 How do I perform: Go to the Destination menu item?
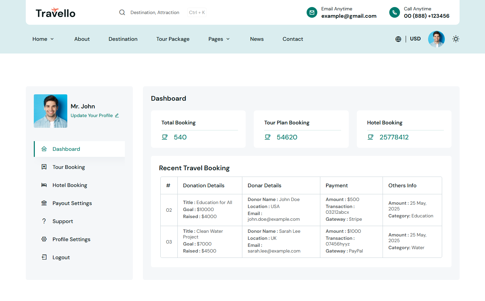pos(123,39)
